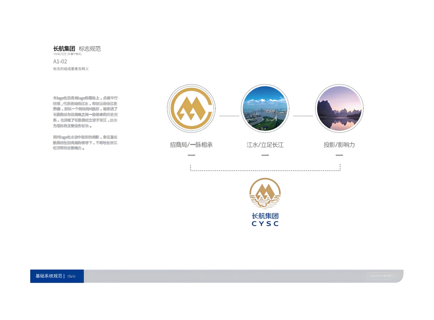Click the gold CYSC emblem logo

pyautogui.click(x=265, y=193)
